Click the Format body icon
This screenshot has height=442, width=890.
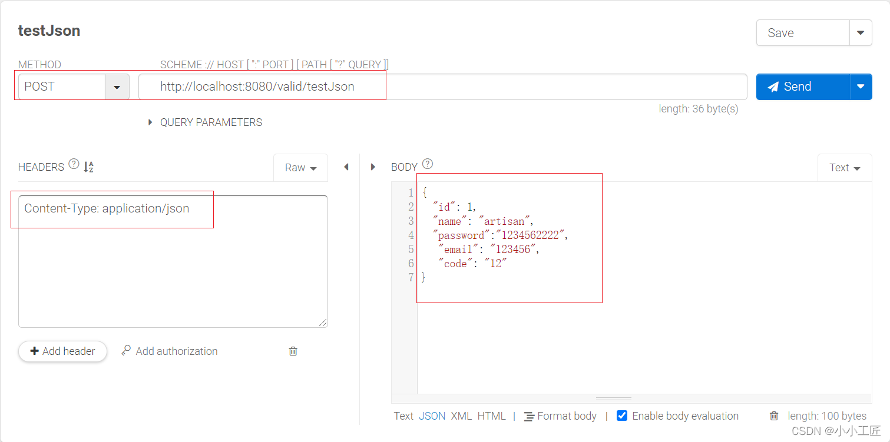click(530, 416)
